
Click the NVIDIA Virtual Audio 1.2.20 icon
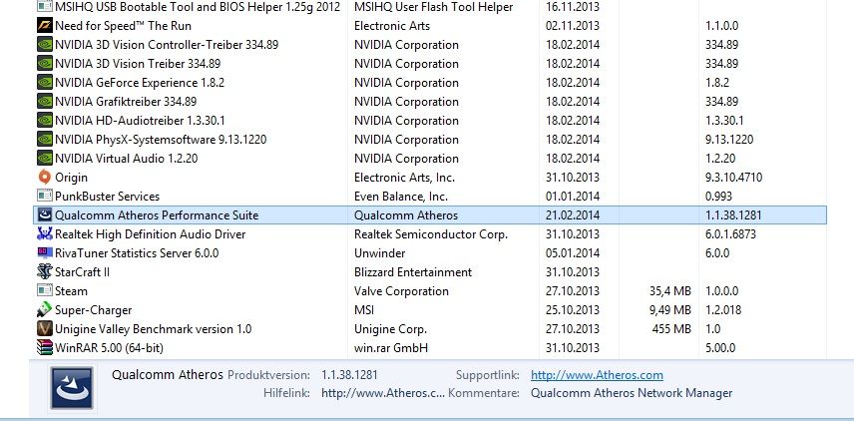tap(45, 158)
